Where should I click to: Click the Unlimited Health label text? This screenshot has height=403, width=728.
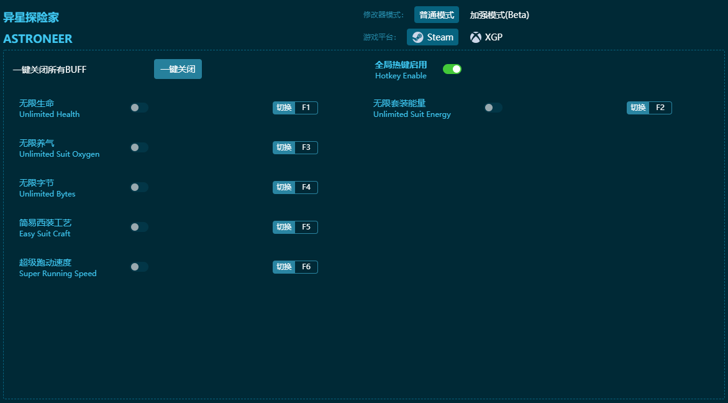click(x=49, y=114)
